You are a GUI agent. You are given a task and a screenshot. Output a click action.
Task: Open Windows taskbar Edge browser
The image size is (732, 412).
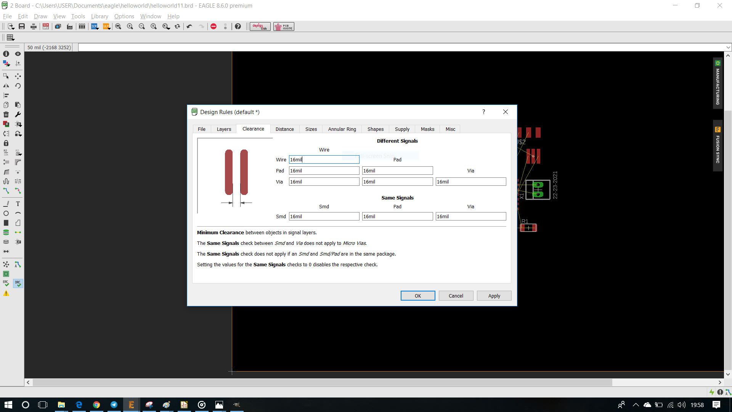click(x=79, y=404)
